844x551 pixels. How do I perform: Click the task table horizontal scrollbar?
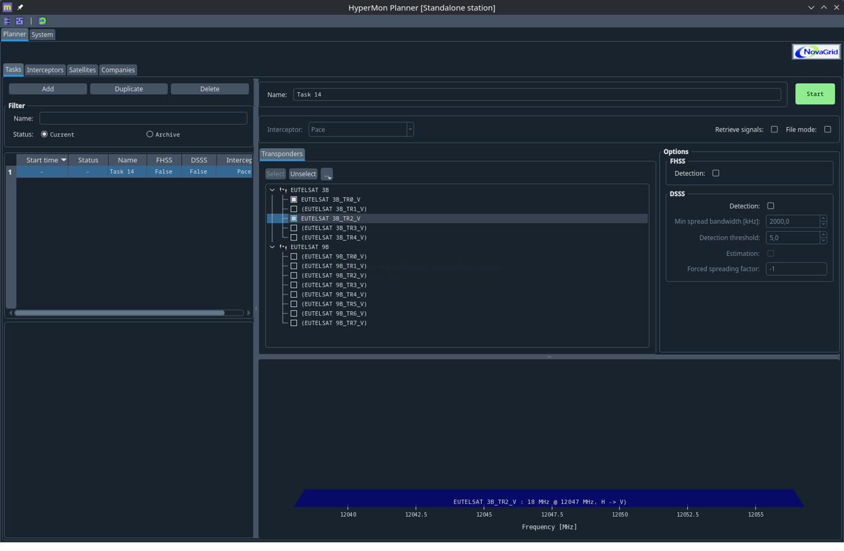pyautogui.click(x=120, y=313)
